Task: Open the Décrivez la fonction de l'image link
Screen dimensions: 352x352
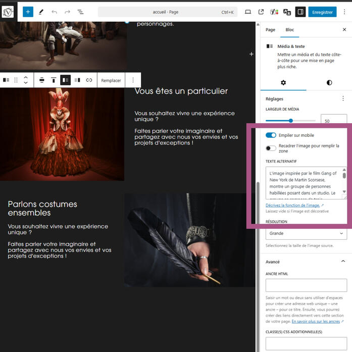Action: pyautogui.click(x=293, y=206)
